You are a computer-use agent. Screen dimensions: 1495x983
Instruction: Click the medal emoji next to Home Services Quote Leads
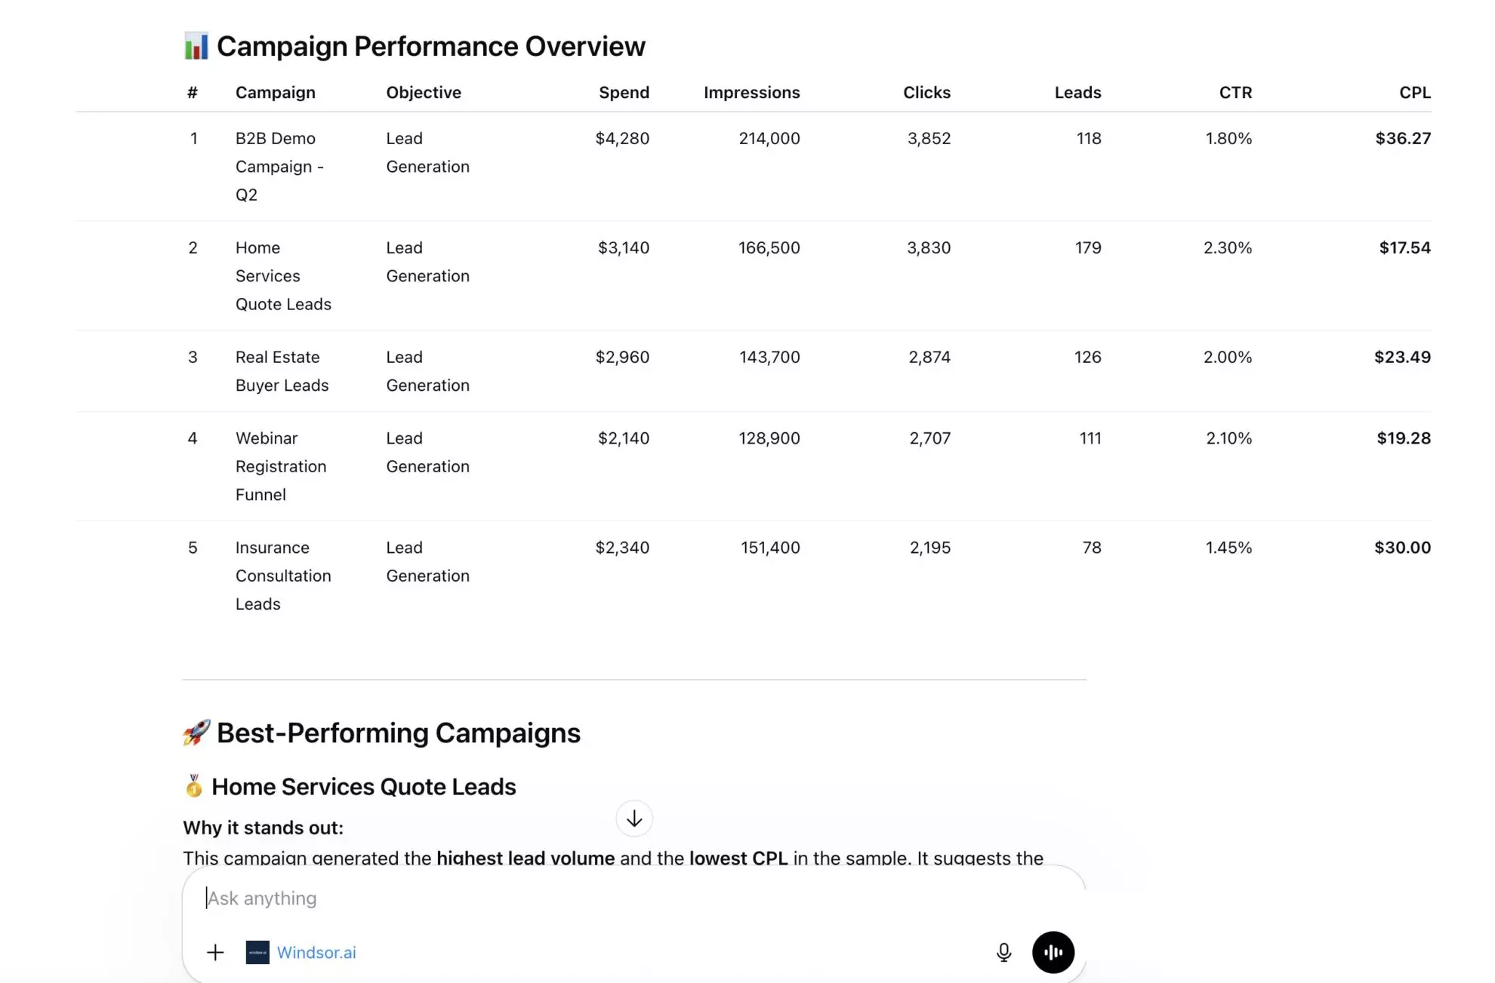tap(194, 786)
